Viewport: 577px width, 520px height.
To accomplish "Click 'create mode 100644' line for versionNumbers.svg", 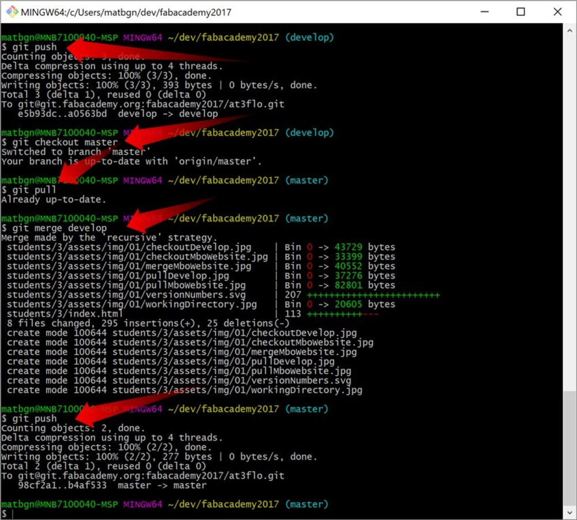I will (179, 380).
